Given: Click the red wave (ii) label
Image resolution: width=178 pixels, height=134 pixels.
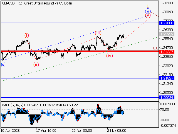Looking at the screenshot, I should click(x=36, y=65).
